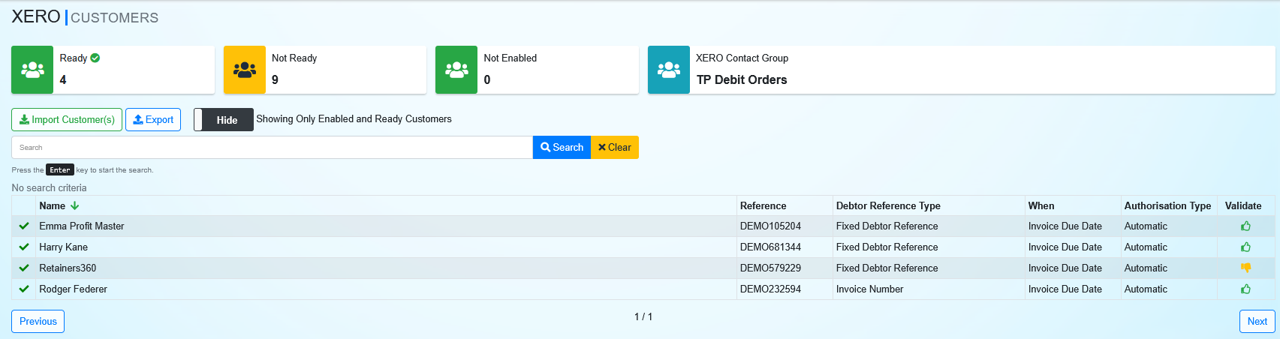Click reference DEMO579229

point(770,268)
